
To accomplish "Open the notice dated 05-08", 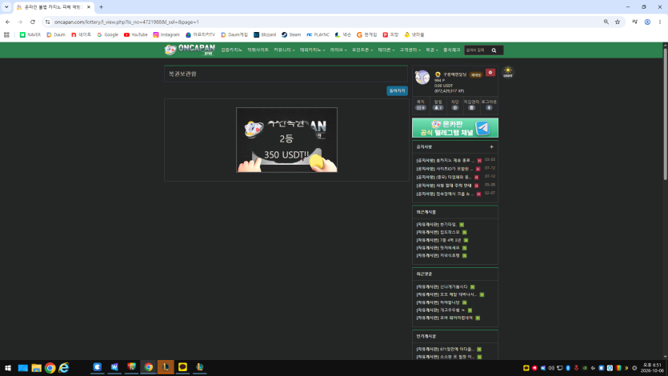I will (x=444, y=186).
